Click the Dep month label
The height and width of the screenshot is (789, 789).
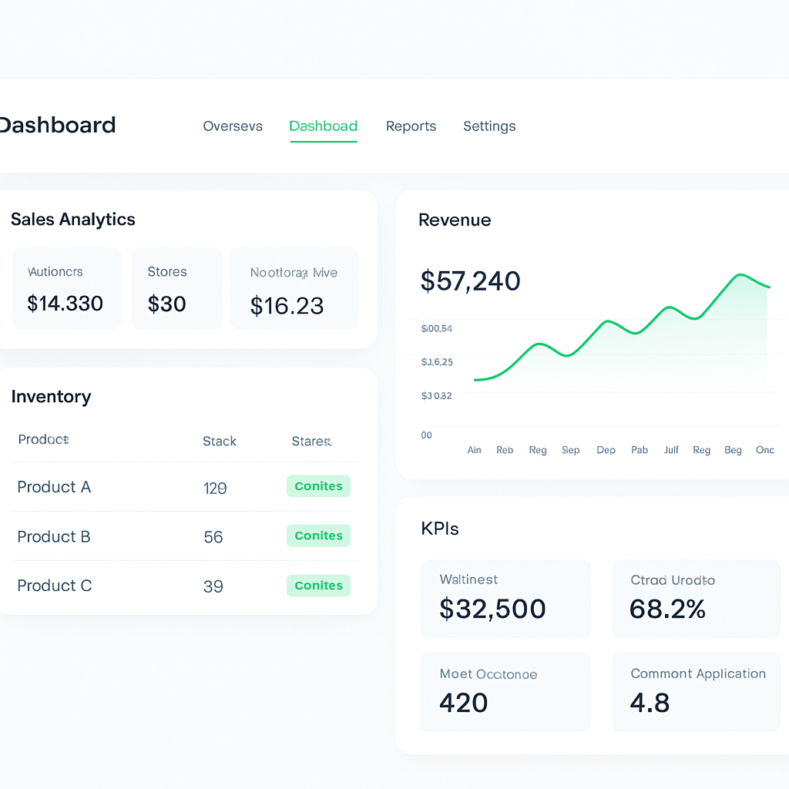pyautogui.click(x=606, y=450)
